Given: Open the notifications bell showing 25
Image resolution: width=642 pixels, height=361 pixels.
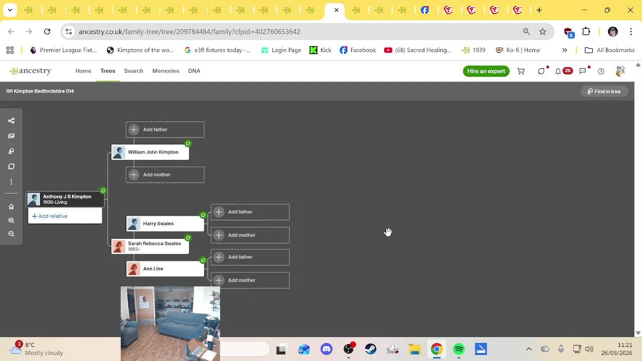Looking at the screenshot, I should 563,71.
